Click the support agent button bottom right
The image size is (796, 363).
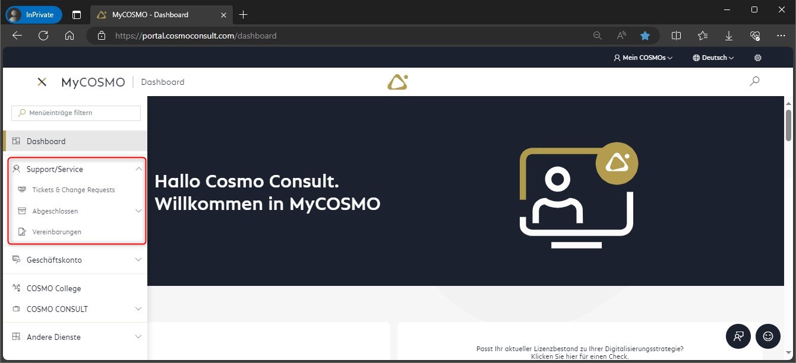pos(738,336)
